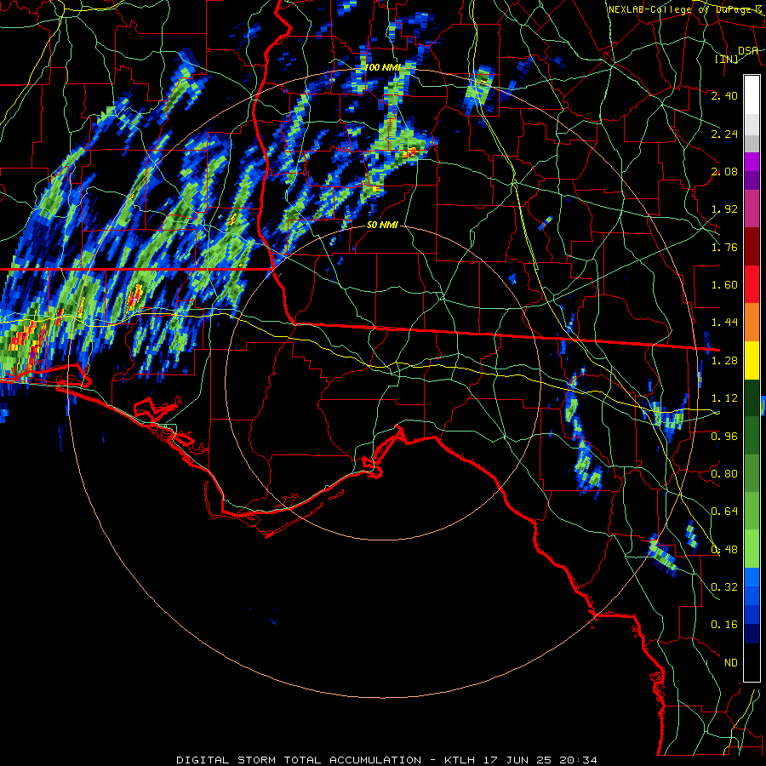766x766 pixels.
Task: Click the 0.16 legend value
Action: pyautogui.click(x=724, y=625)
